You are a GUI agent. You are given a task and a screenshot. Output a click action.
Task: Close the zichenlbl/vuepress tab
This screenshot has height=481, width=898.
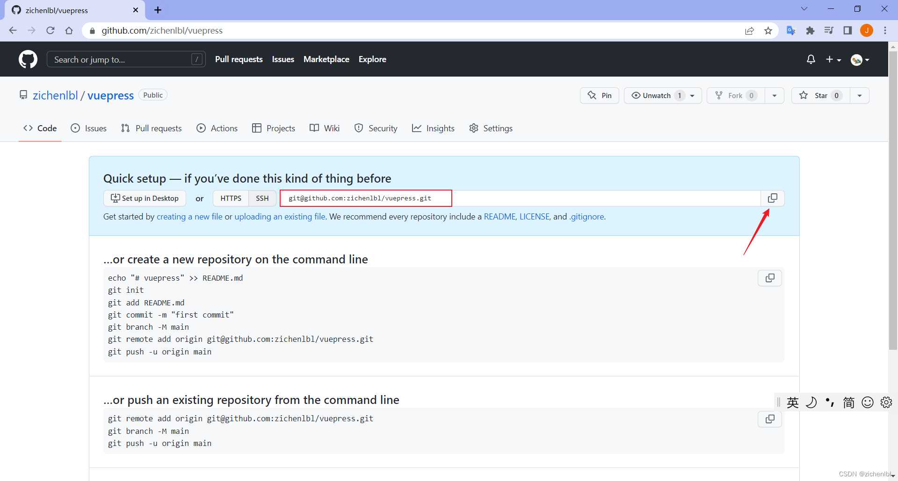coord(136,10)
